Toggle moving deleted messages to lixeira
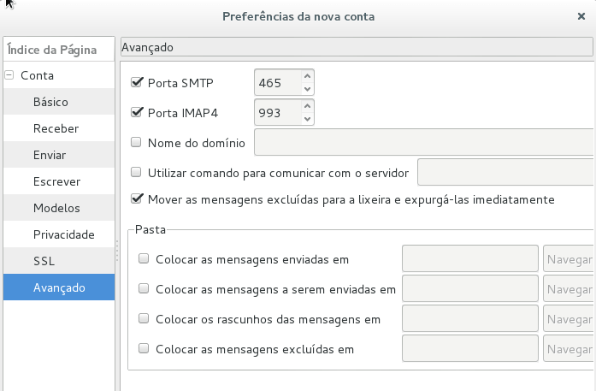This screenshot has width=596, height=391. [136, 199]
